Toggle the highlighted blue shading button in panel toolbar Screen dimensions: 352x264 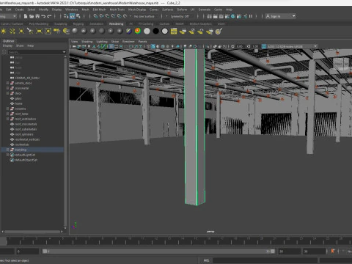point(153,46)
